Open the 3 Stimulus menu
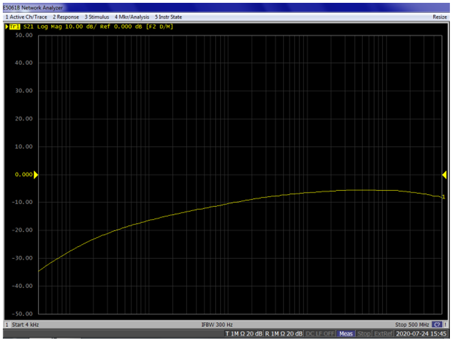 [97, 17]
